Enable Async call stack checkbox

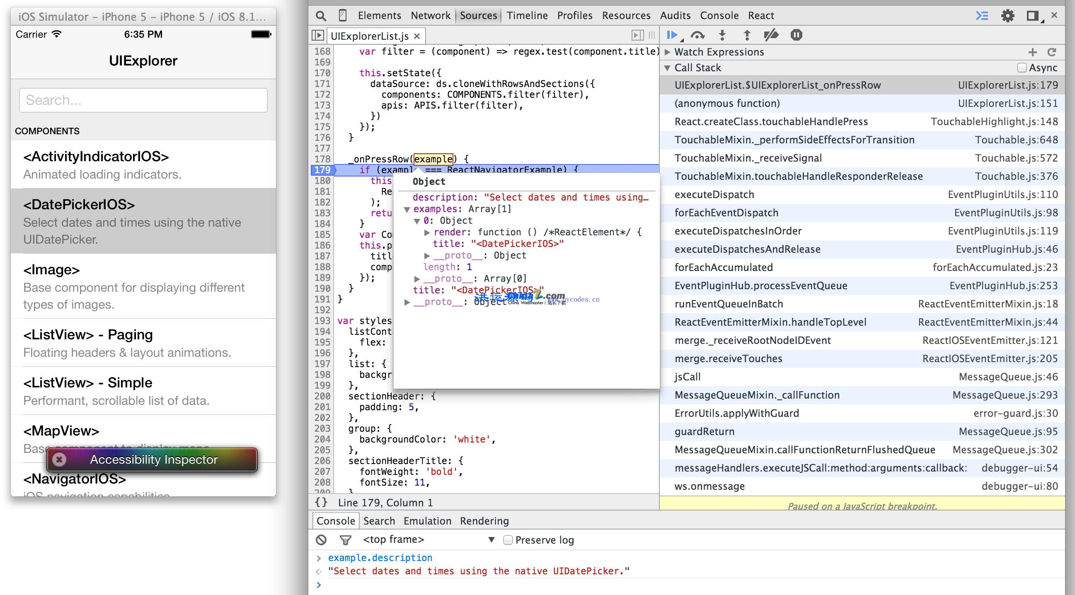[1022, 68]
